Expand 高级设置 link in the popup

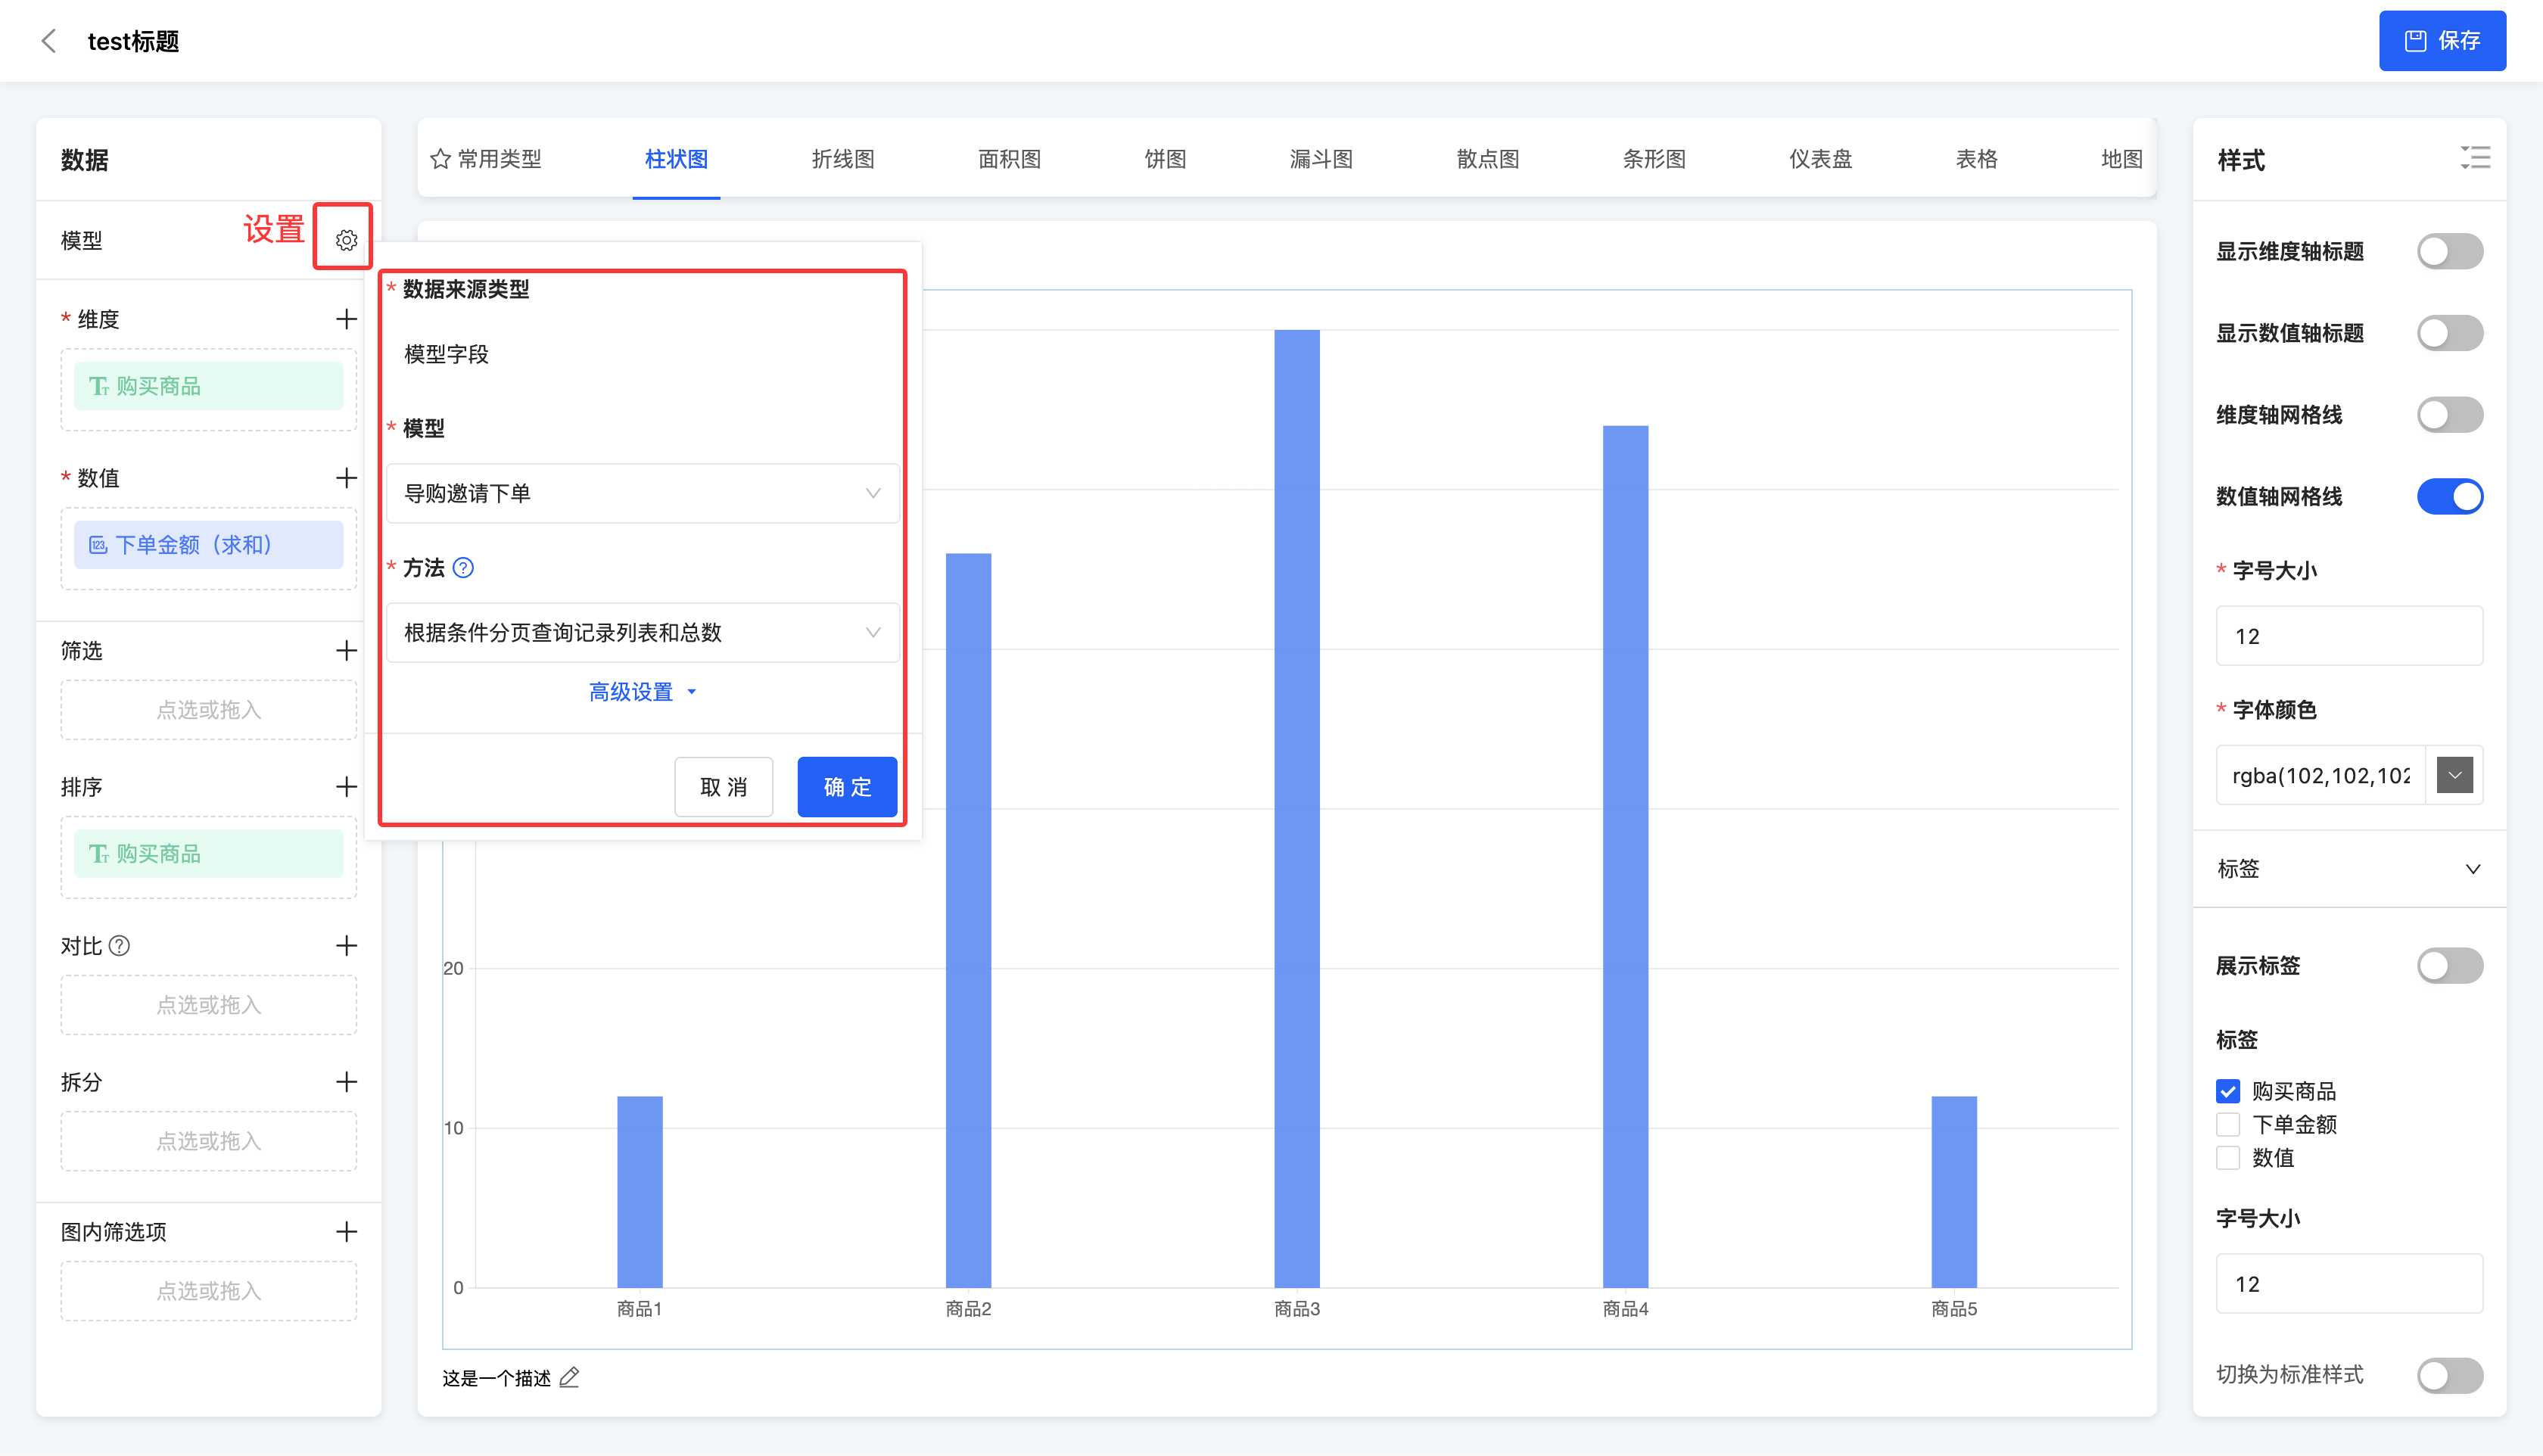[x=641, y=692]
